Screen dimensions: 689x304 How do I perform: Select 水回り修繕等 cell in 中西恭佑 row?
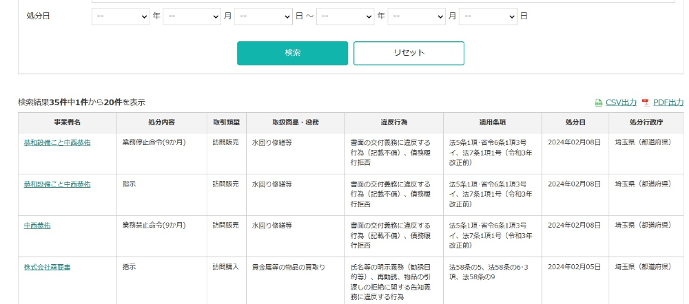[x=296, y=237]
